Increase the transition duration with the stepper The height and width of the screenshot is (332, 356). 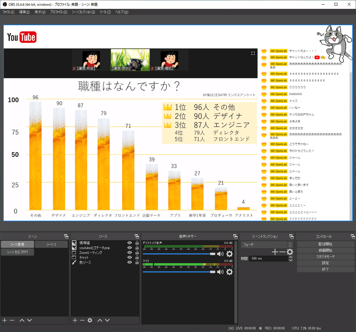[291, 257]
